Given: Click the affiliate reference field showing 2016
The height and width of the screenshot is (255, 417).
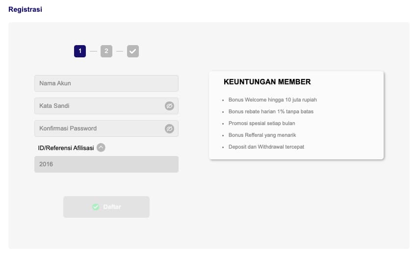Looking at the screenshot, I should pyautogui.click(x=106, y=164).
